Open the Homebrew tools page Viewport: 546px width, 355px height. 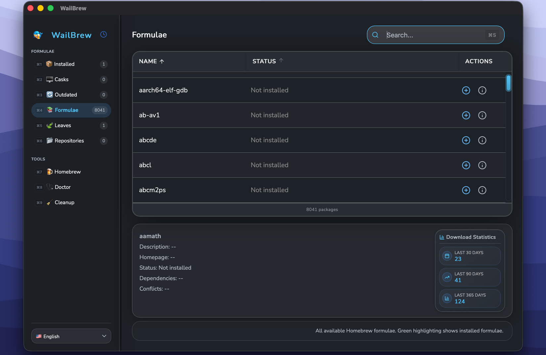68,172
